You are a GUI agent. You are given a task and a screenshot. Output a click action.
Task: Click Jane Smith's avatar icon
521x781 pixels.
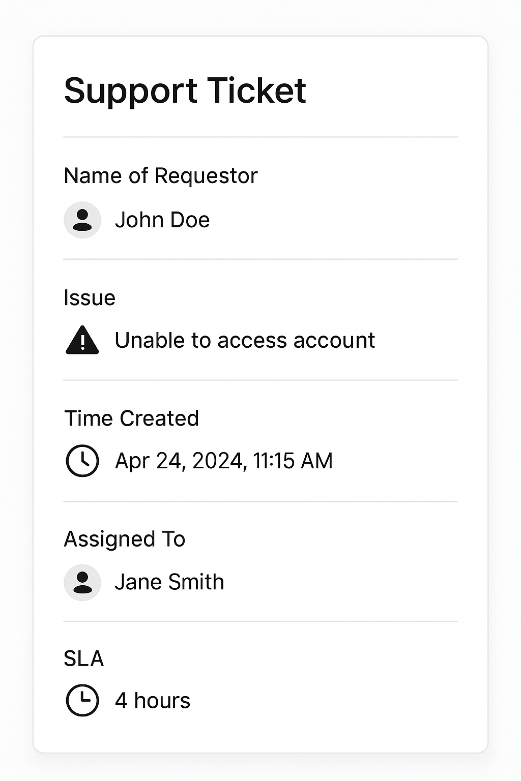click(82, 583)
